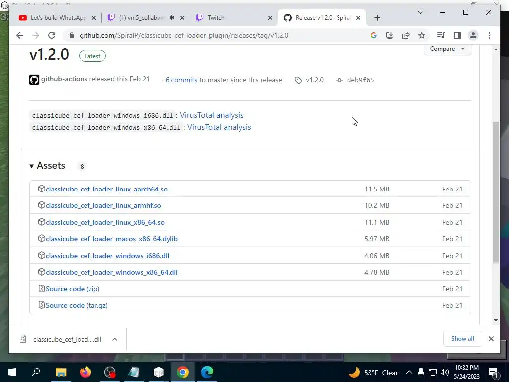Show hidden system tray icons
Viewport: 509px width, 382px height.
tap(409, 372)
